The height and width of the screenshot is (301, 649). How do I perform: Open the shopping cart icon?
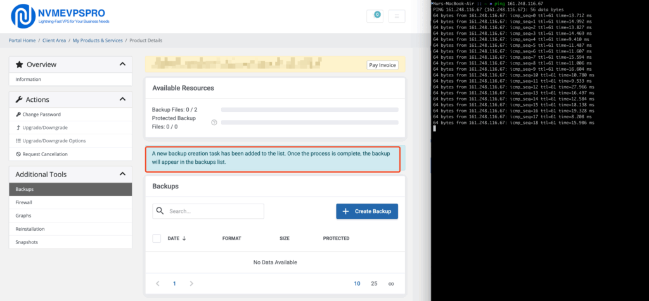tap(375, 16)
